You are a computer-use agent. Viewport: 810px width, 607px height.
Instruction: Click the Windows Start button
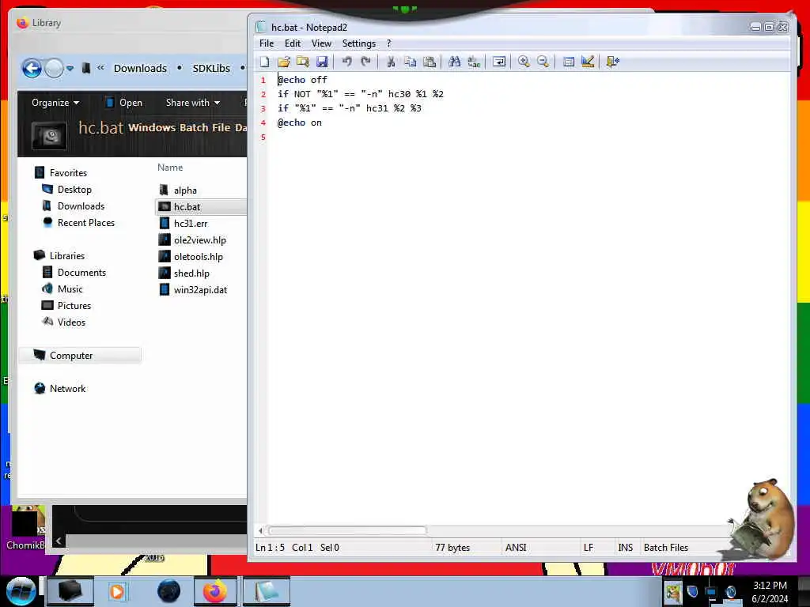tap(21, 591)
